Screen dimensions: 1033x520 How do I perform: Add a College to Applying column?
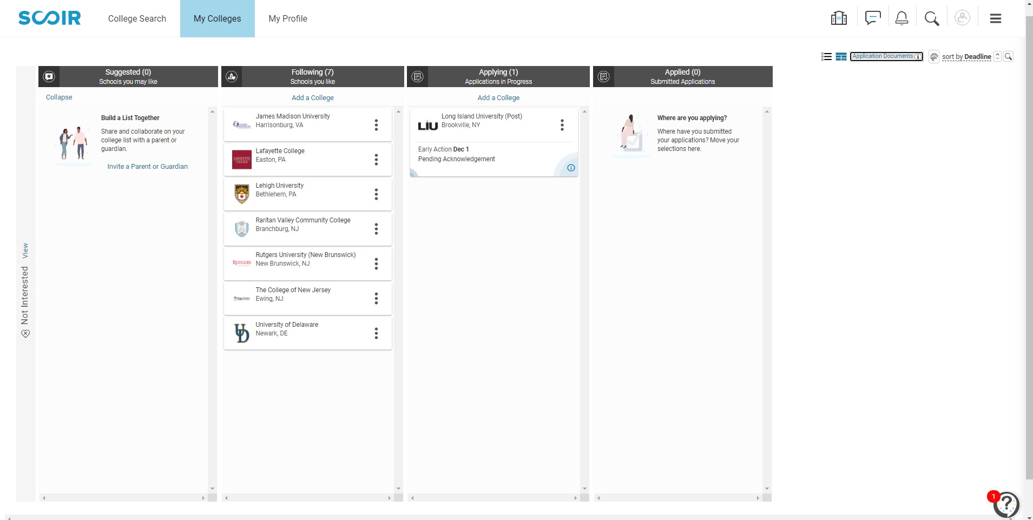click(x=498, y=98)
